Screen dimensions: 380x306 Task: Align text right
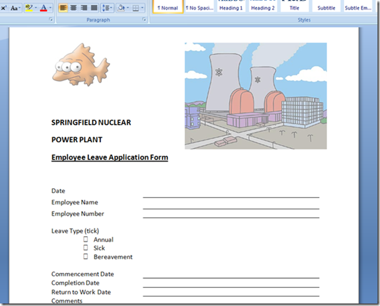coord(84,8)
